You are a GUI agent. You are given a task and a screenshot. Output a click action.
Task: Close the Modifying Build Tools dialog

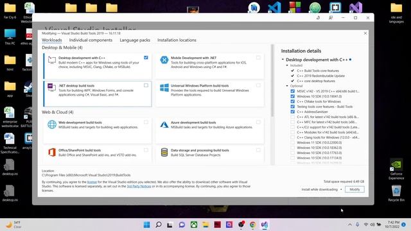pyautogui.click(x=365, y=33)
